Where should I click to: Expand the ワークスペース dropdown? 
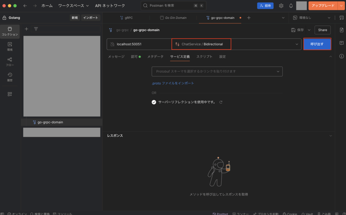(x=73, y=6)
